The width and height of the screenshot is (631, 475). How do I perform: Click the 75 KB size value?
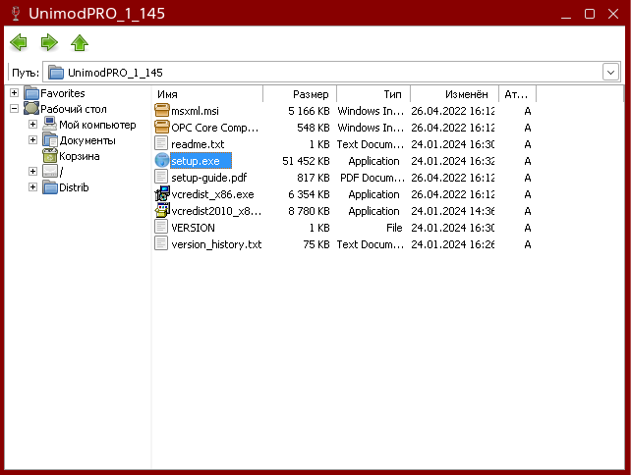pyautogui.click(x=316, y=244)
